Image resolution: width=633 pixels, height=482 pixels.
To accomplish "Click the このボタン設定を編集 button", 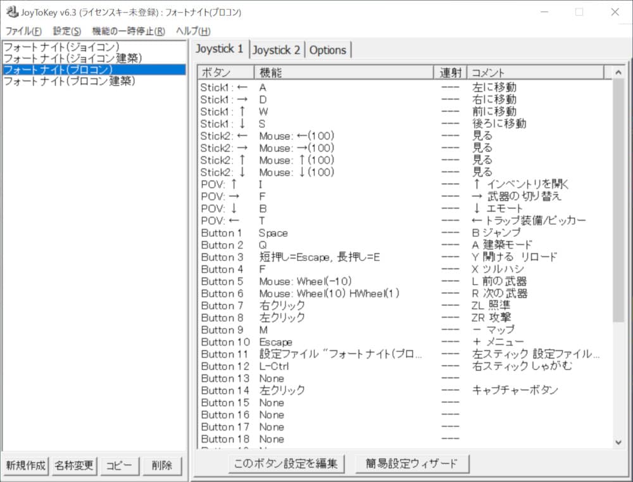I will (x=287, y=464).
